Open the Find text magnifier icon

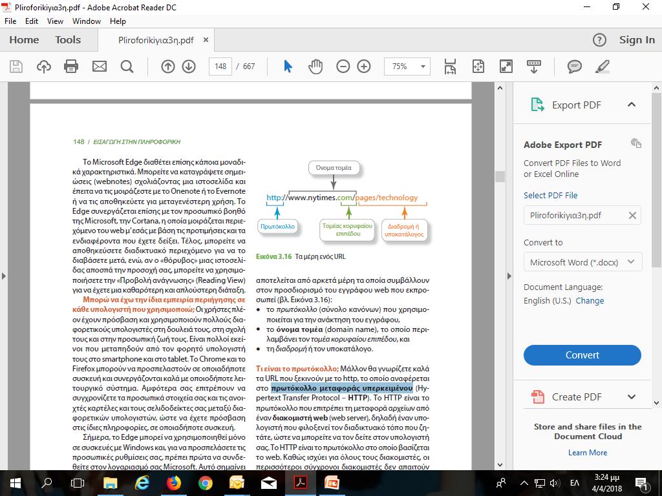coord(127,67)
